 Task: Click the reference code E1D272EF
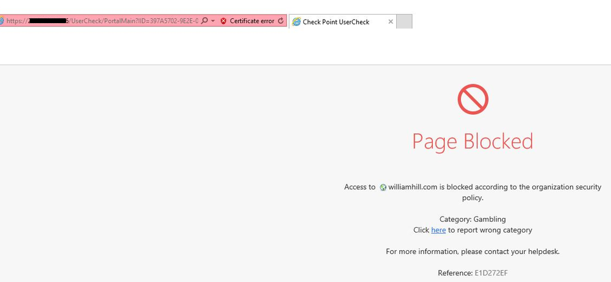point(491,273)
